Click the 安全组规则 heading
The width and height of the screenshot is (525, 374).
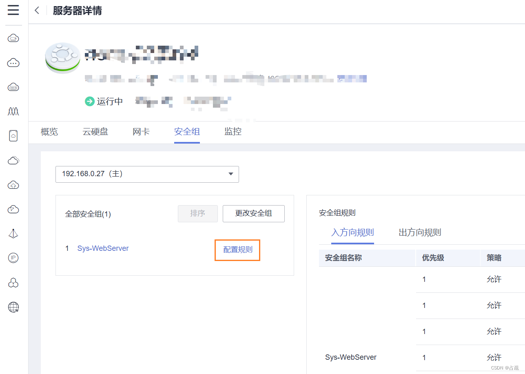(x=337, y=213)
